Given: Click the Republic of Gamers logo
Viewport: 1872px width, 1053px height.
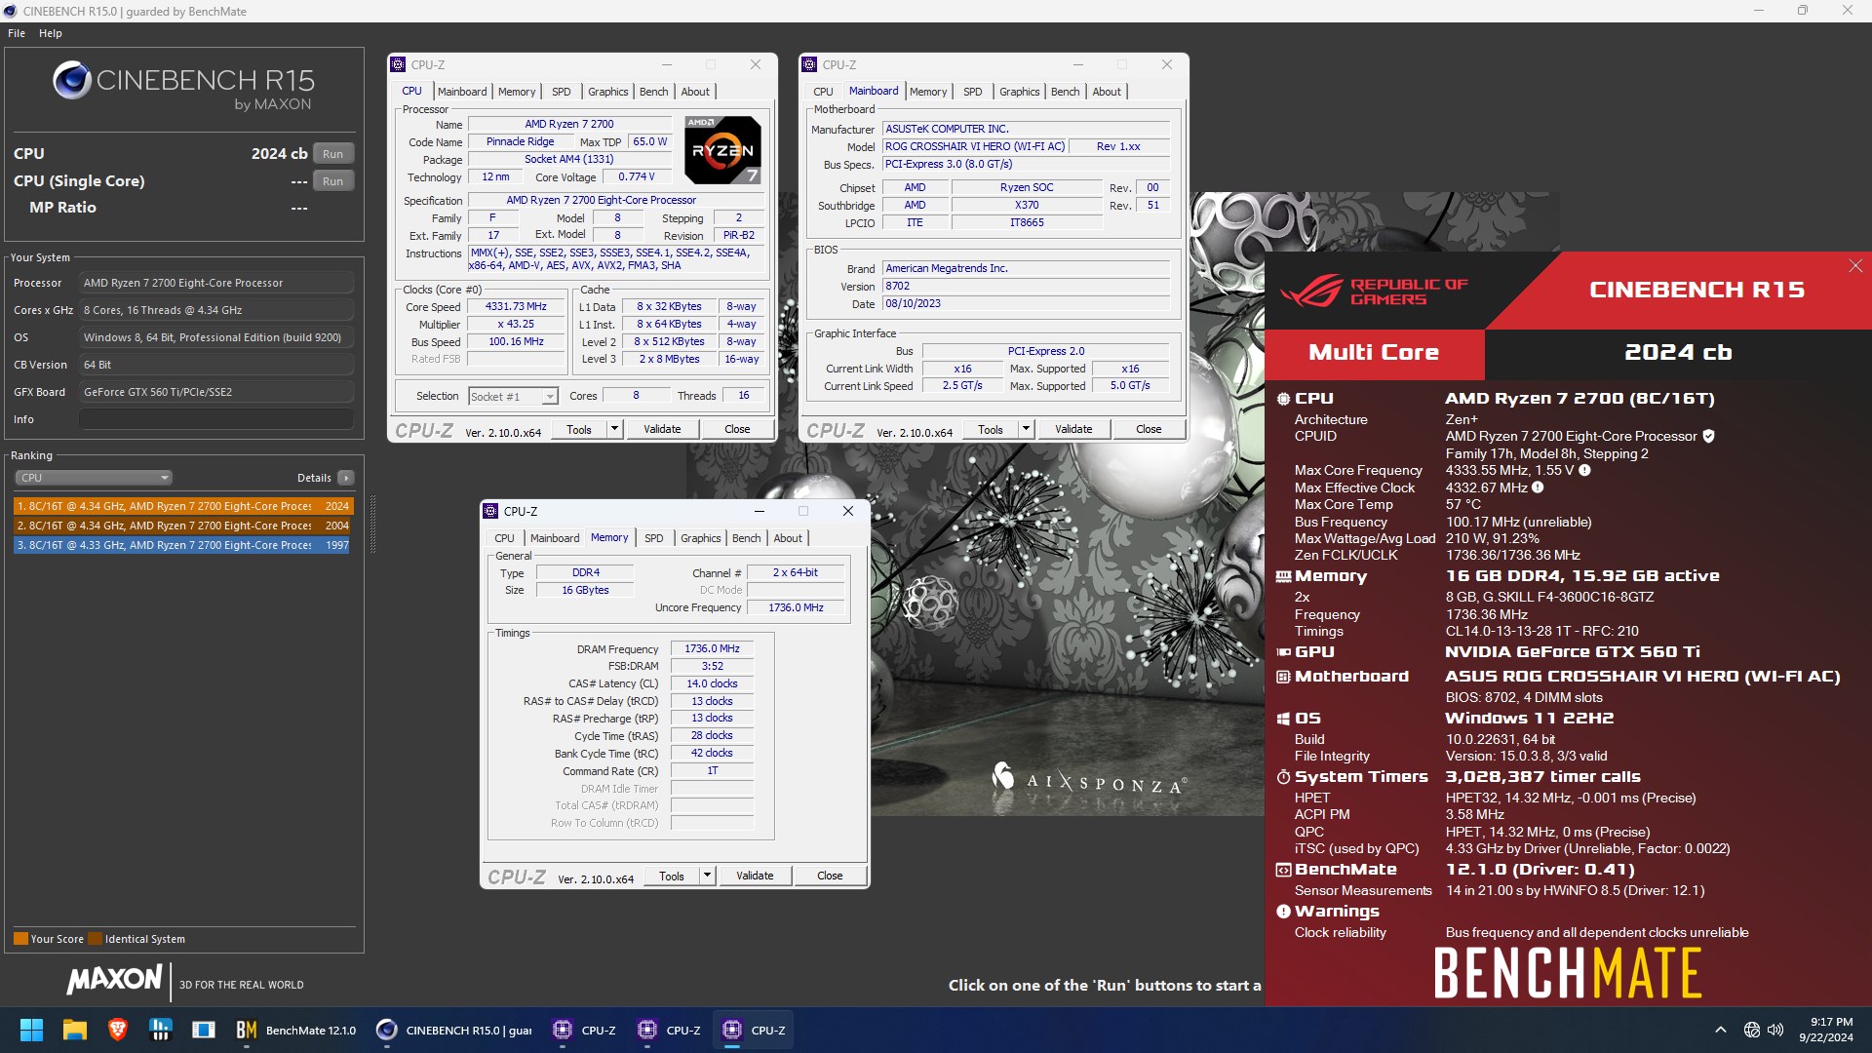Looking at the screenshot, I should tap(1375, 291).
